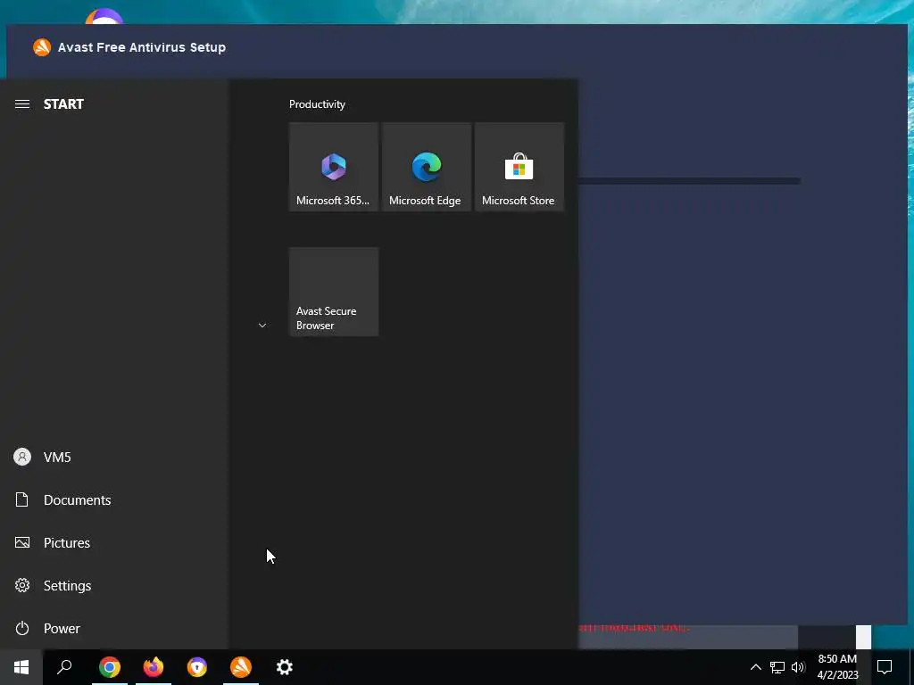Expand the tile group chevron arrow
Image resolution: width=914 pixels, height=685 pixels.
coord(262,326)
